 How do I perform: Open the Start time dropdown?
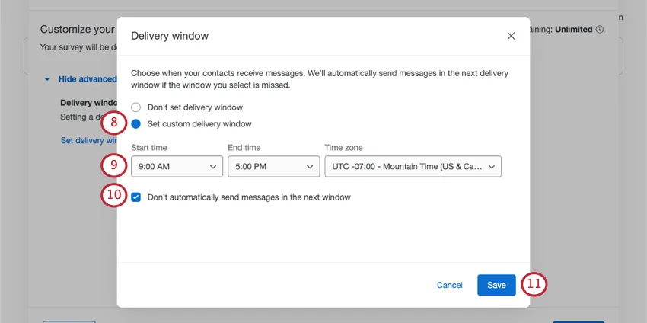point(177,166)
